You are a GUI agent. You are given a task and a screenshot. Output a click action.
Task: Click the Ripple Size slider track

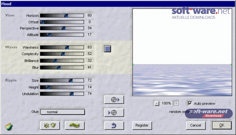pyautogui.click(x=62, y=81)
